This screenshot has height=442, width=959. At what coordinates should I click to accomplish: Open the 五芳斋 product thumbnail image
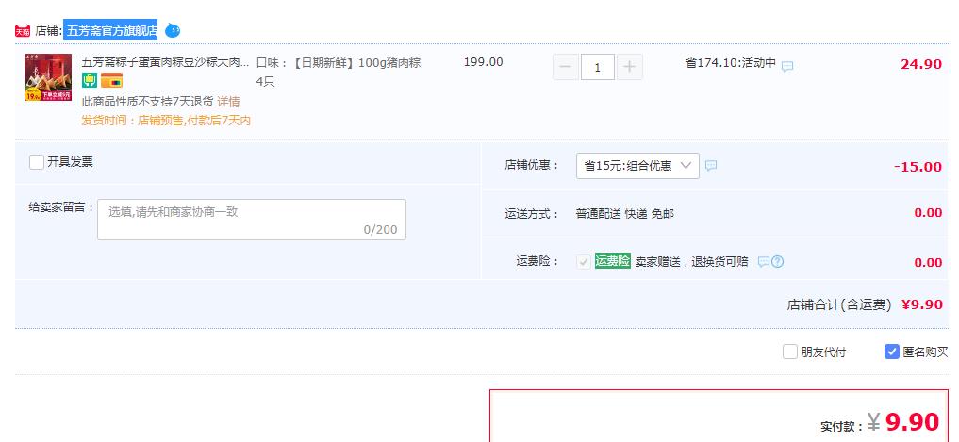48,77
